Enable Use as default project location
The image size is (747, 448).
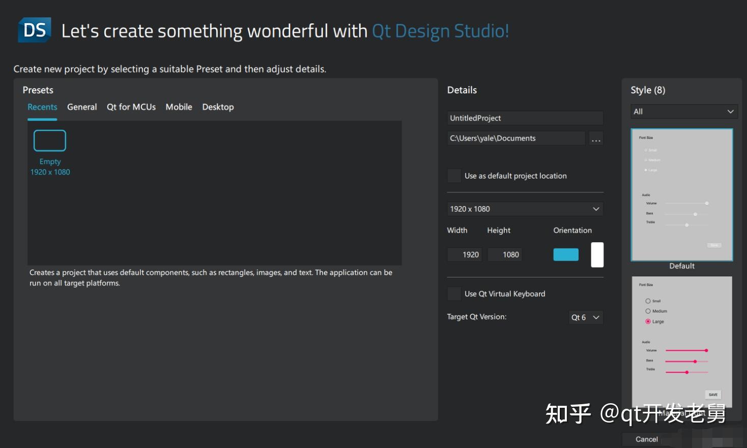click(x=454, y=176)
